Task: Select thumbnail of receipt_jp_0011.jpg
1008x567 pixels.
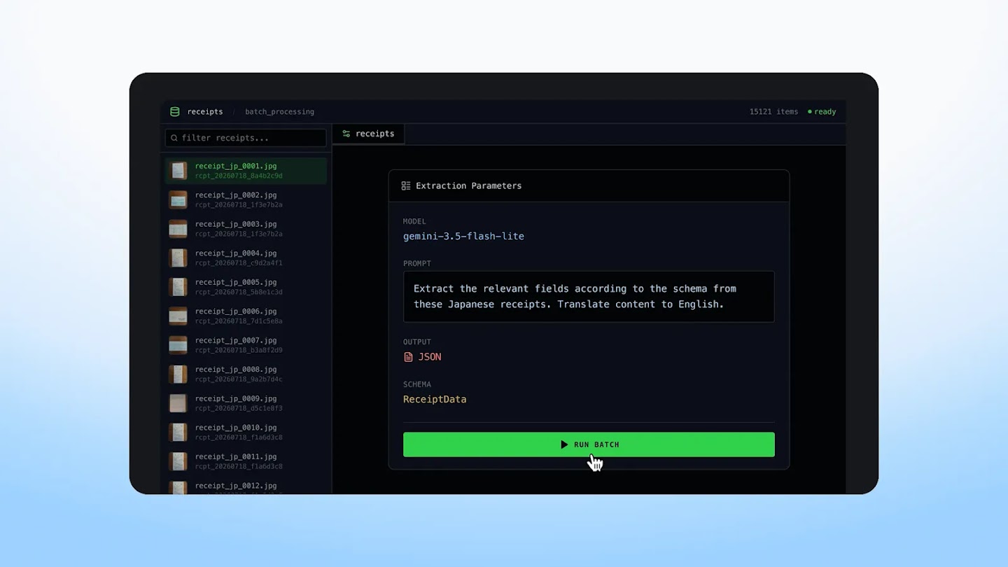Action: [178, 461]
